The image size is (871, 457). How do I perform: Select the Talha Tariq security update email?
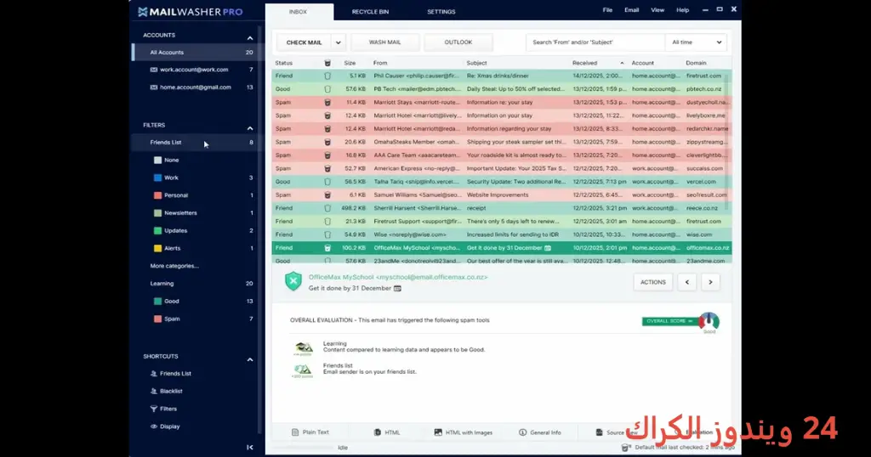502,182
